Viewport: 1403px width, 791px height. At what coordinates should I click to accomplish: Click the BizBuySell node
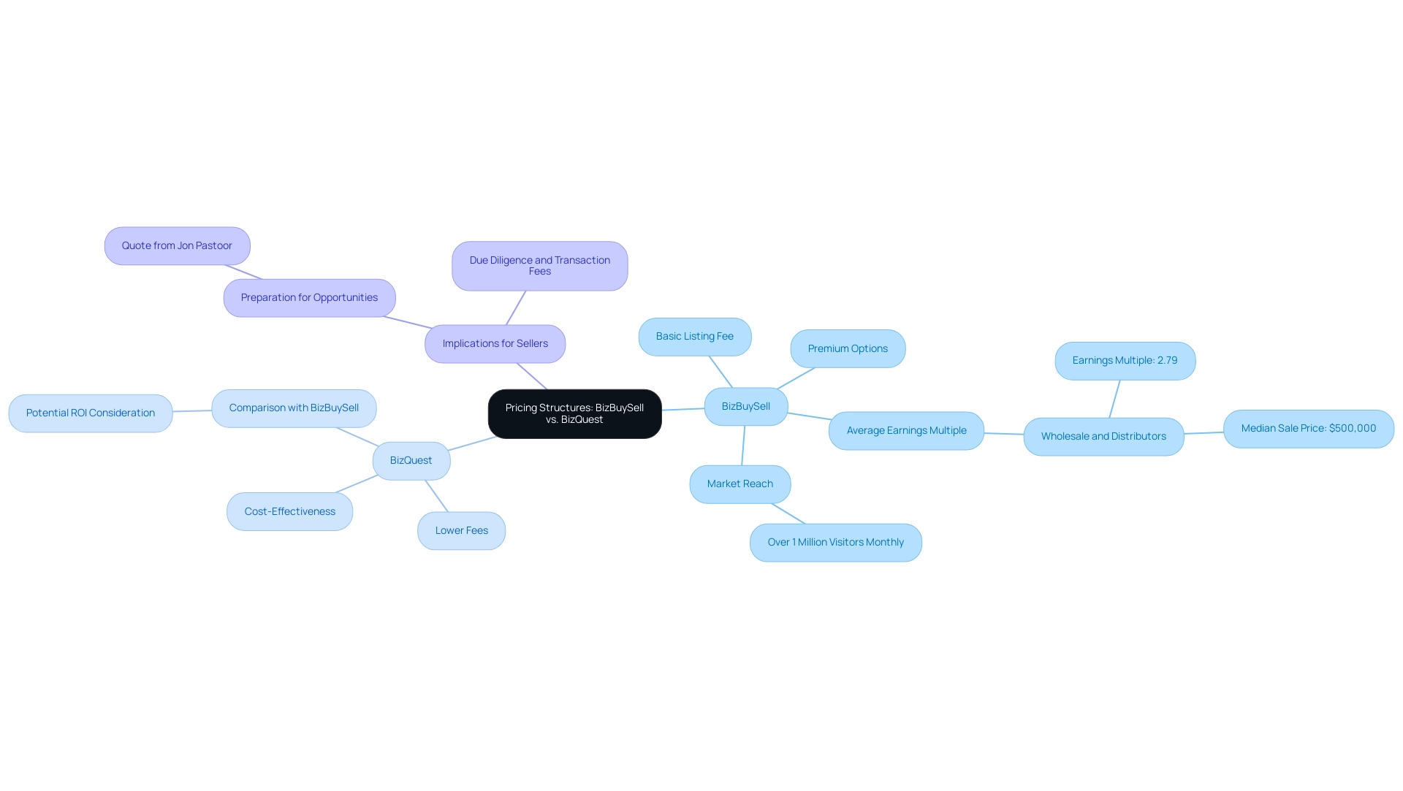[746, 405]
